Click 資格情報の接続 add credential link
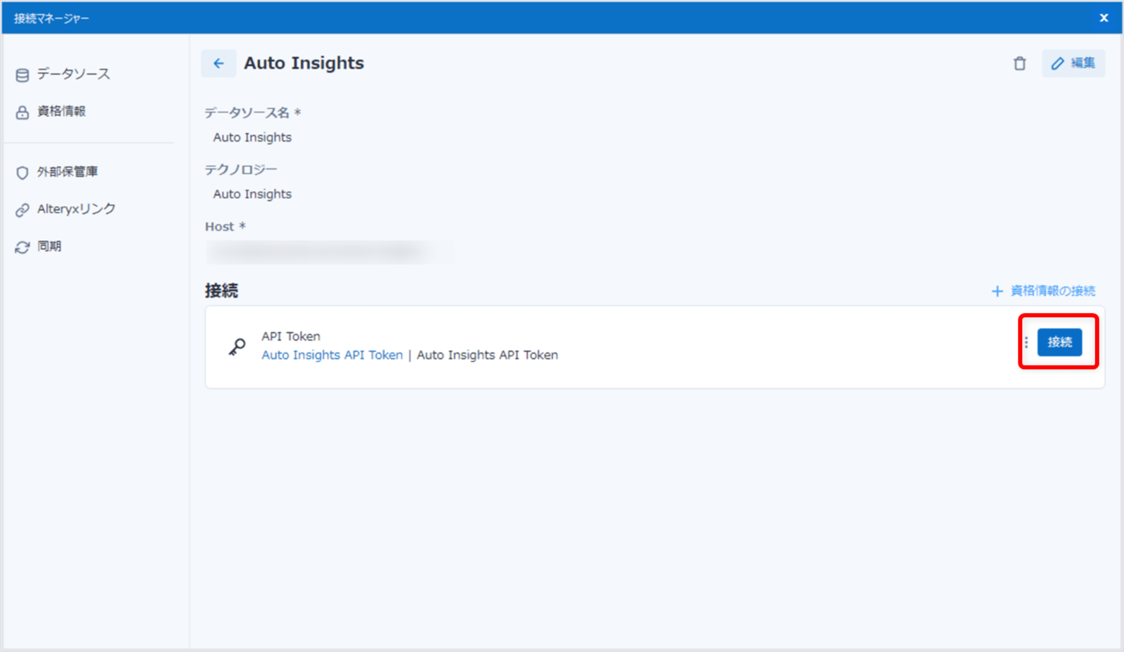The image size is (1124, 652). [1053, 291]
